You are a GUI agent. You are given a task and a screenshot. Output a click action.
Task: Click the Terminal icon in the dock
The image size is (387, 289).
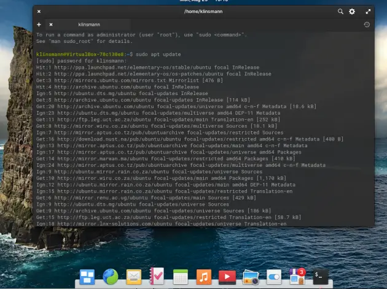321,277
